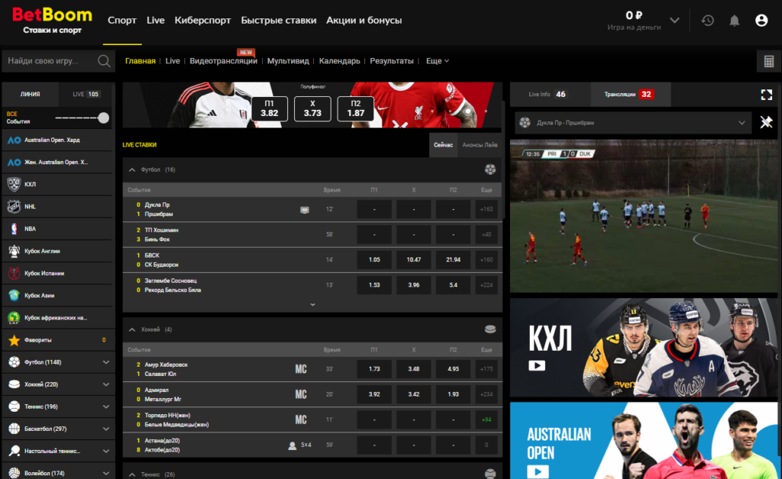The image size is (782, 479).
Task: Unpin the broadcast panel pin icon
Action: (766, 122)
